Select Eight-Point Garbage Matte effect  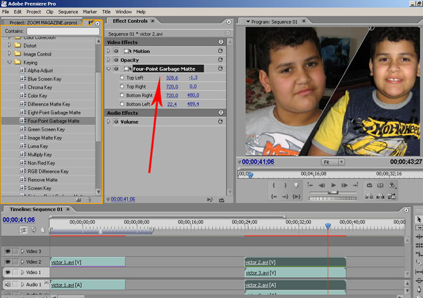(54, 112)
